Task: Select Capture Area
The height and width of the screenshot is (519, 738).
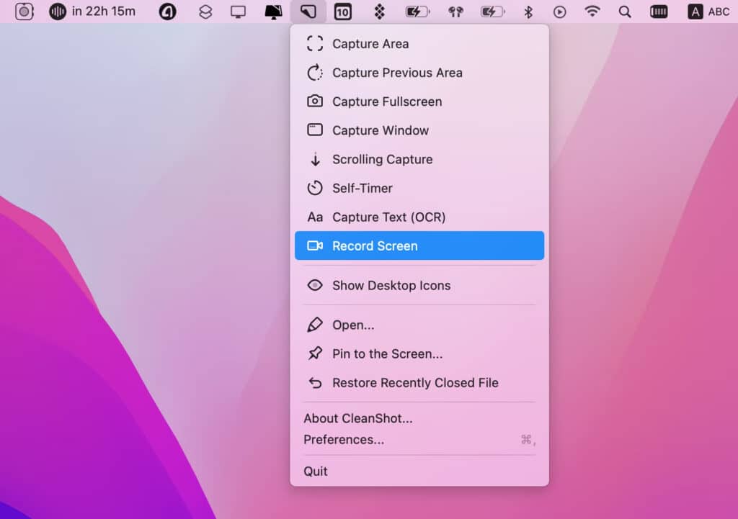Action: click(370, 44)
